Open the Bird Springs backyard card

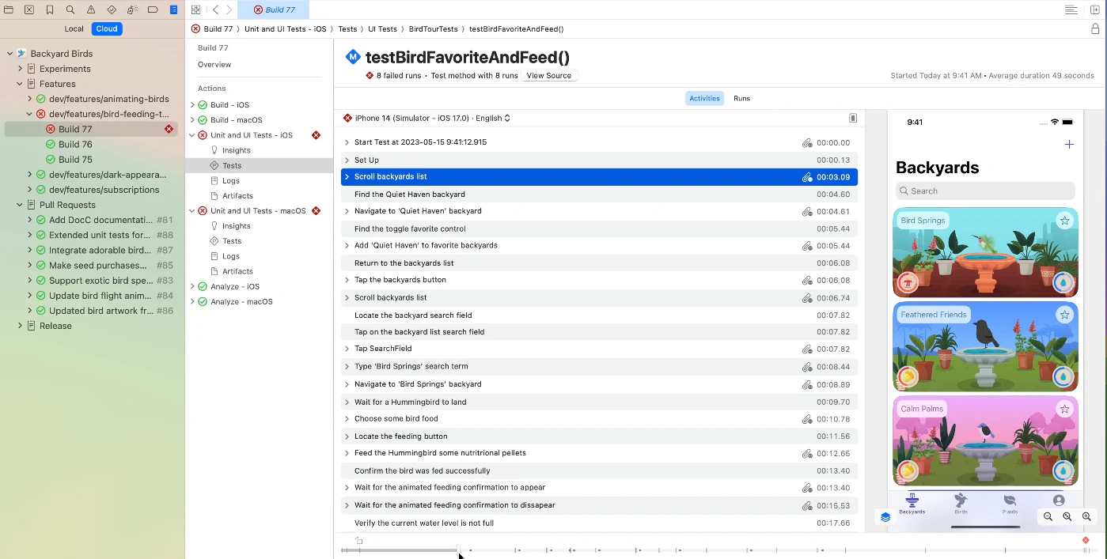[x=985, y=252]
